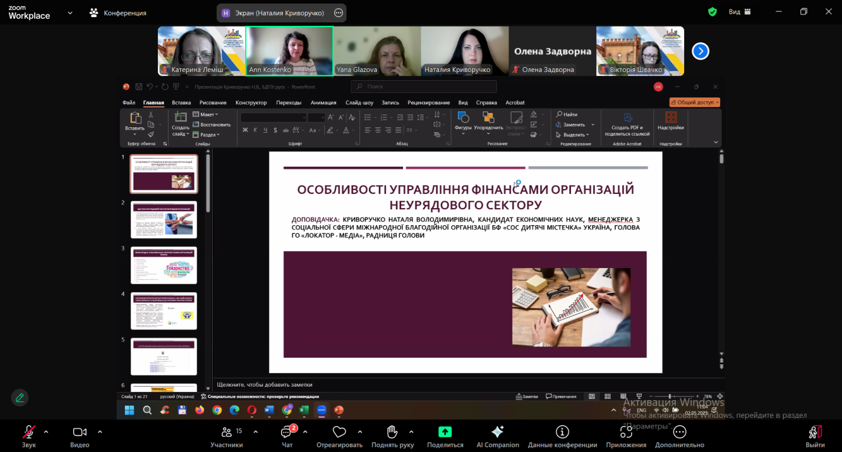Open the Zoom Workplace dropdown chevron
Image resolution: width=842 pixels, height=452 pixels.
tap(70, 12)
